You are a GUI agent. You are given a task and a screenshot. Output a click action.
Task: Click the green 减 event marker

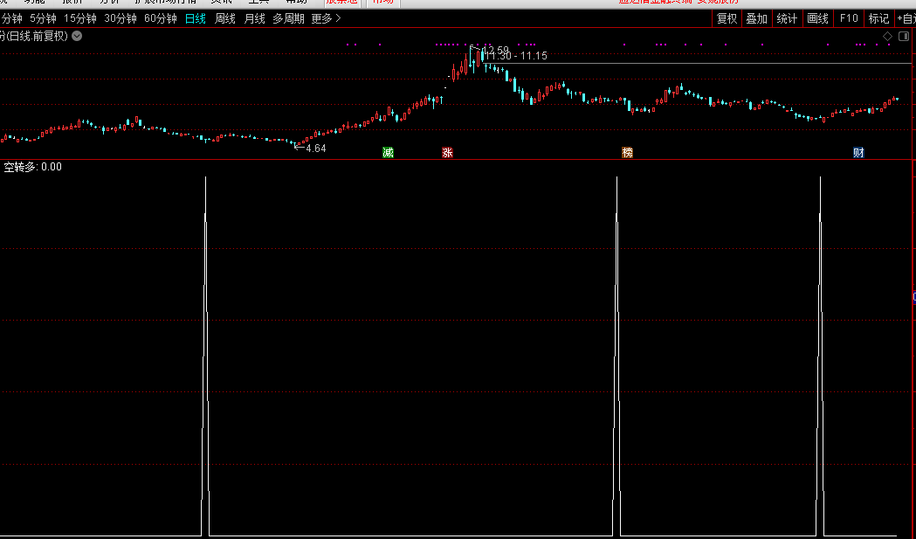(x=388, y=153)
